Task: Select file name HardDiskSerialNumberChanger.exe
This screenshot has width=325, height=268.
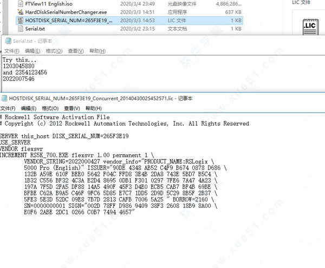Action: pos(66,12)
